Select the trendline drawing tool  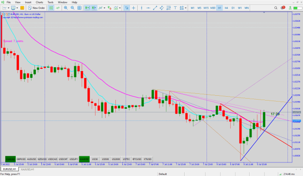[155, 8]
